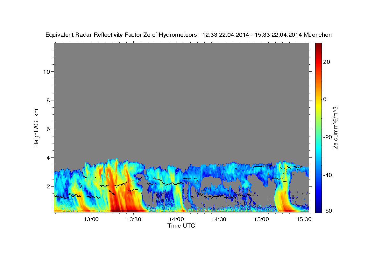Click the 14:00 time tick label
Viewport: 382px width, 255px height.
tap(176, 220)
